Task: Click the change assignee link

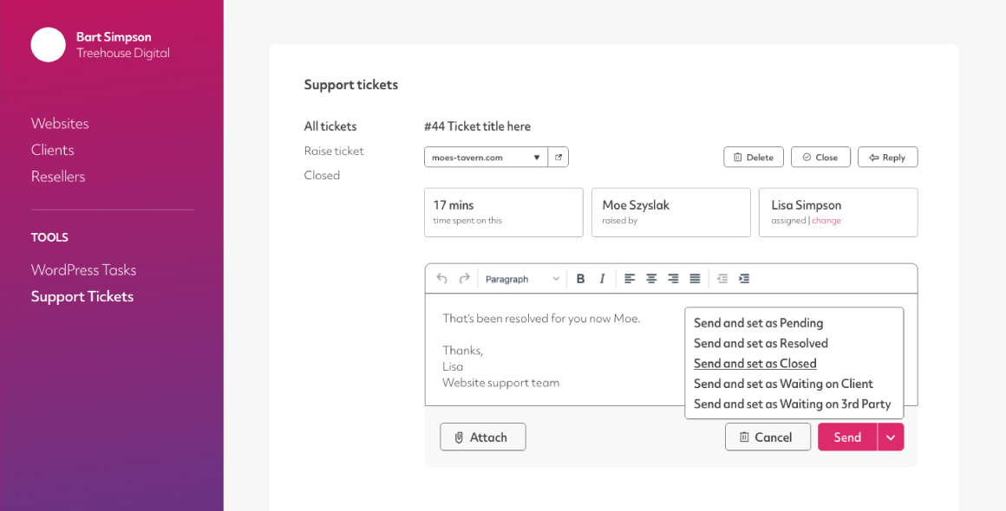Action: [826, 220]
